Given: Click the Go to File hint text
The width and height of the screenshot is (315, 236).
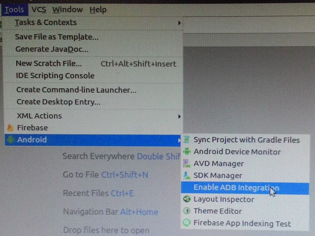Looking at the screenshot, I should click(105, 175).
